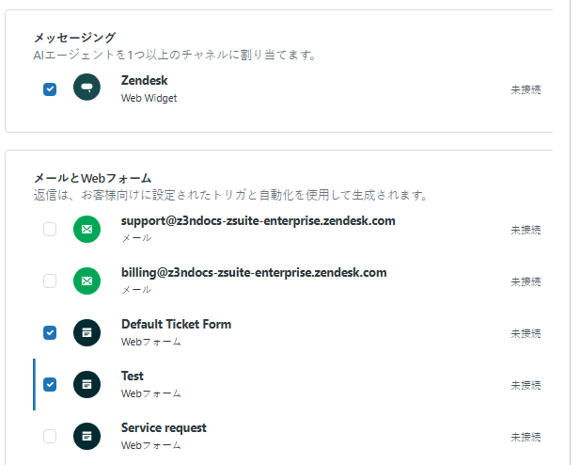The width and height of the screenshot is (581, 465).
Task: Click the green mail icon for billing email
Action: pos(86,281)
